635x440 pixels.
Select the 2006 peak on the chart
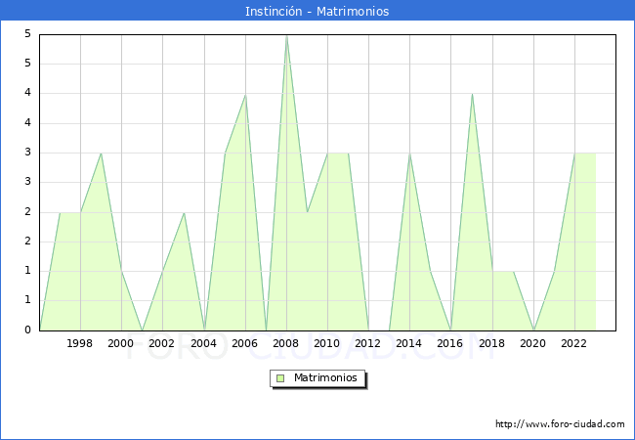tap(245, 95)
